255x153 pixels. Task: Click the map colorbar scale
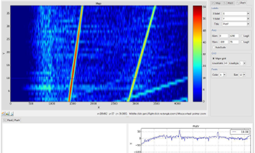coord(197,54)
